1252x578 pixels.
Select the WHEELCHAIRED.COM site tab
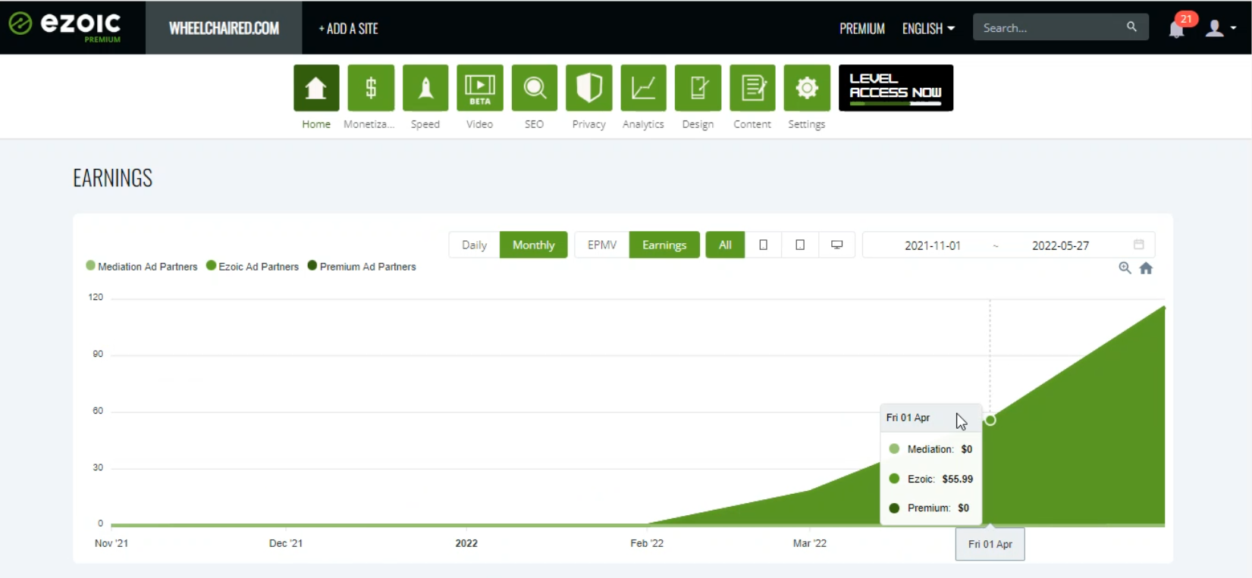coord(224,28)
